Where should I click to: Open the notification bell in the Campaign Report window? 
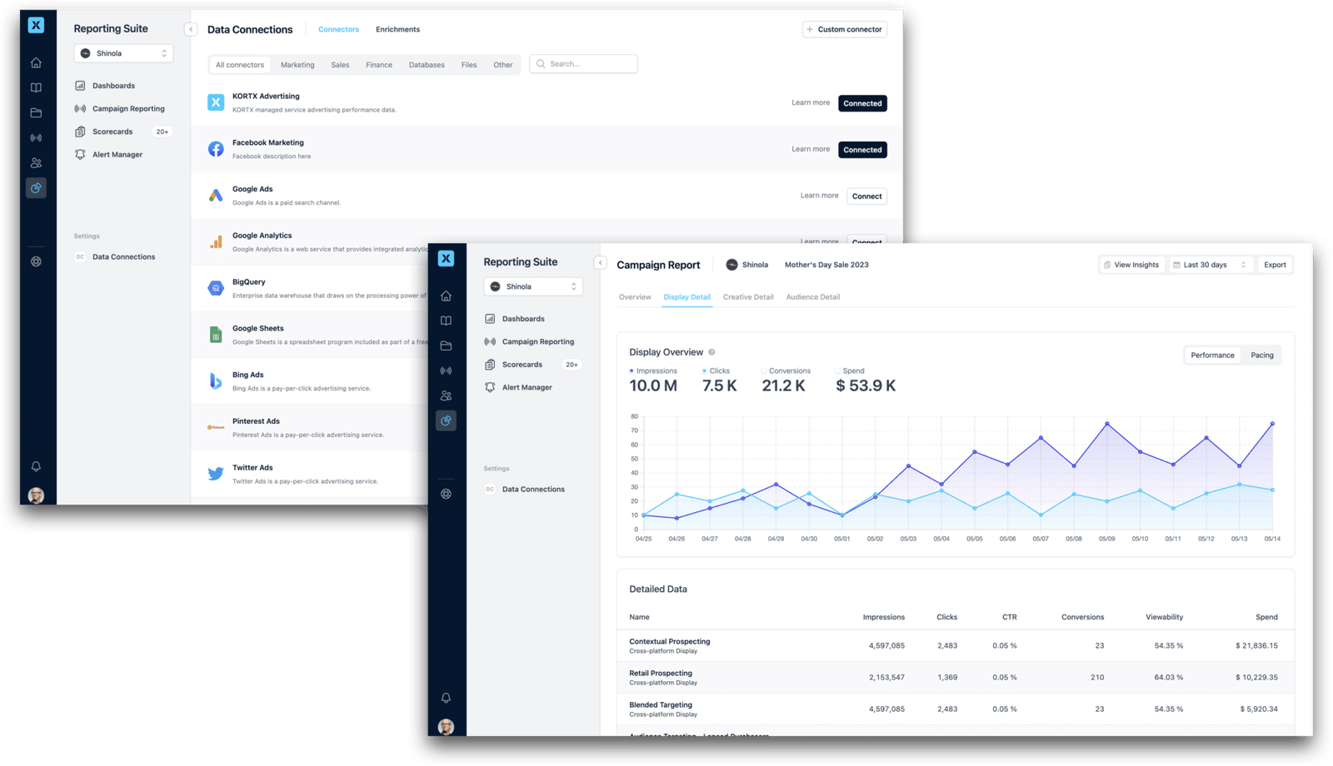coord(446,698)
